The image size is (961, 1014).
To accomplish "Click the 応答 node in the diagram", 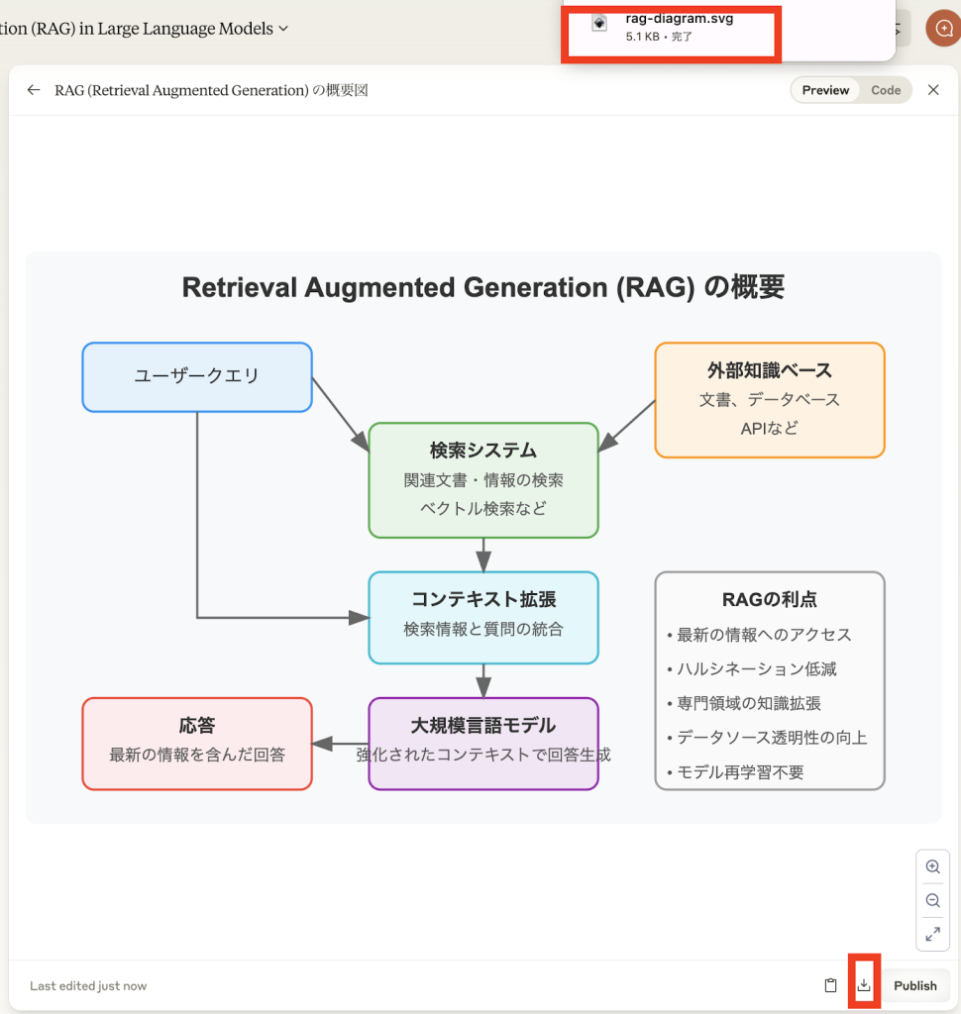I will [197, 744].
